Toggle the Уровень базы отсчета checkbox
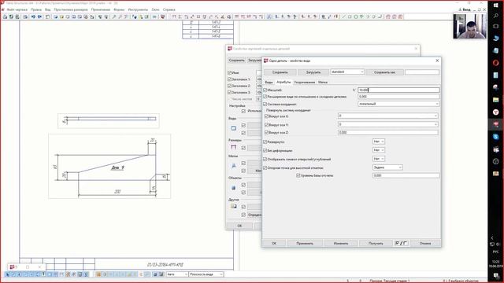The height and width of the screenshot is (283, 504). coord(298,175)
